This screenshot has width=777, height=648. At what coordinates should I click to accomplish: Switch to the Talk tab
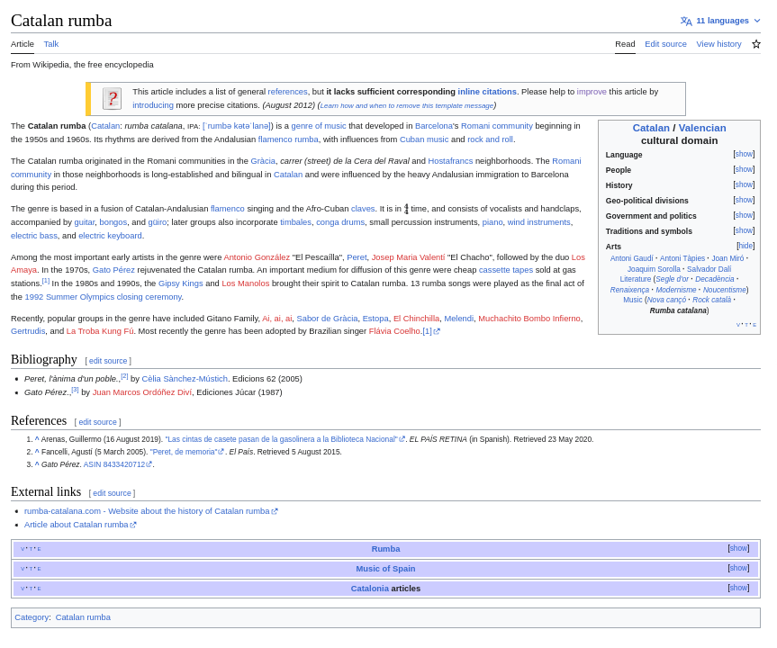click(x=51, y=44)
